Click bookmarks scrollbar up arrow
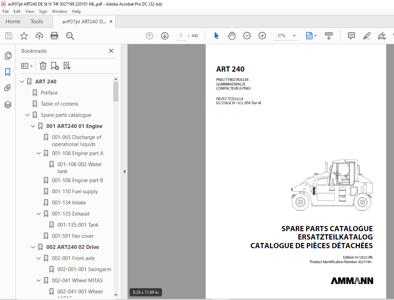 (x=116, y=79)
